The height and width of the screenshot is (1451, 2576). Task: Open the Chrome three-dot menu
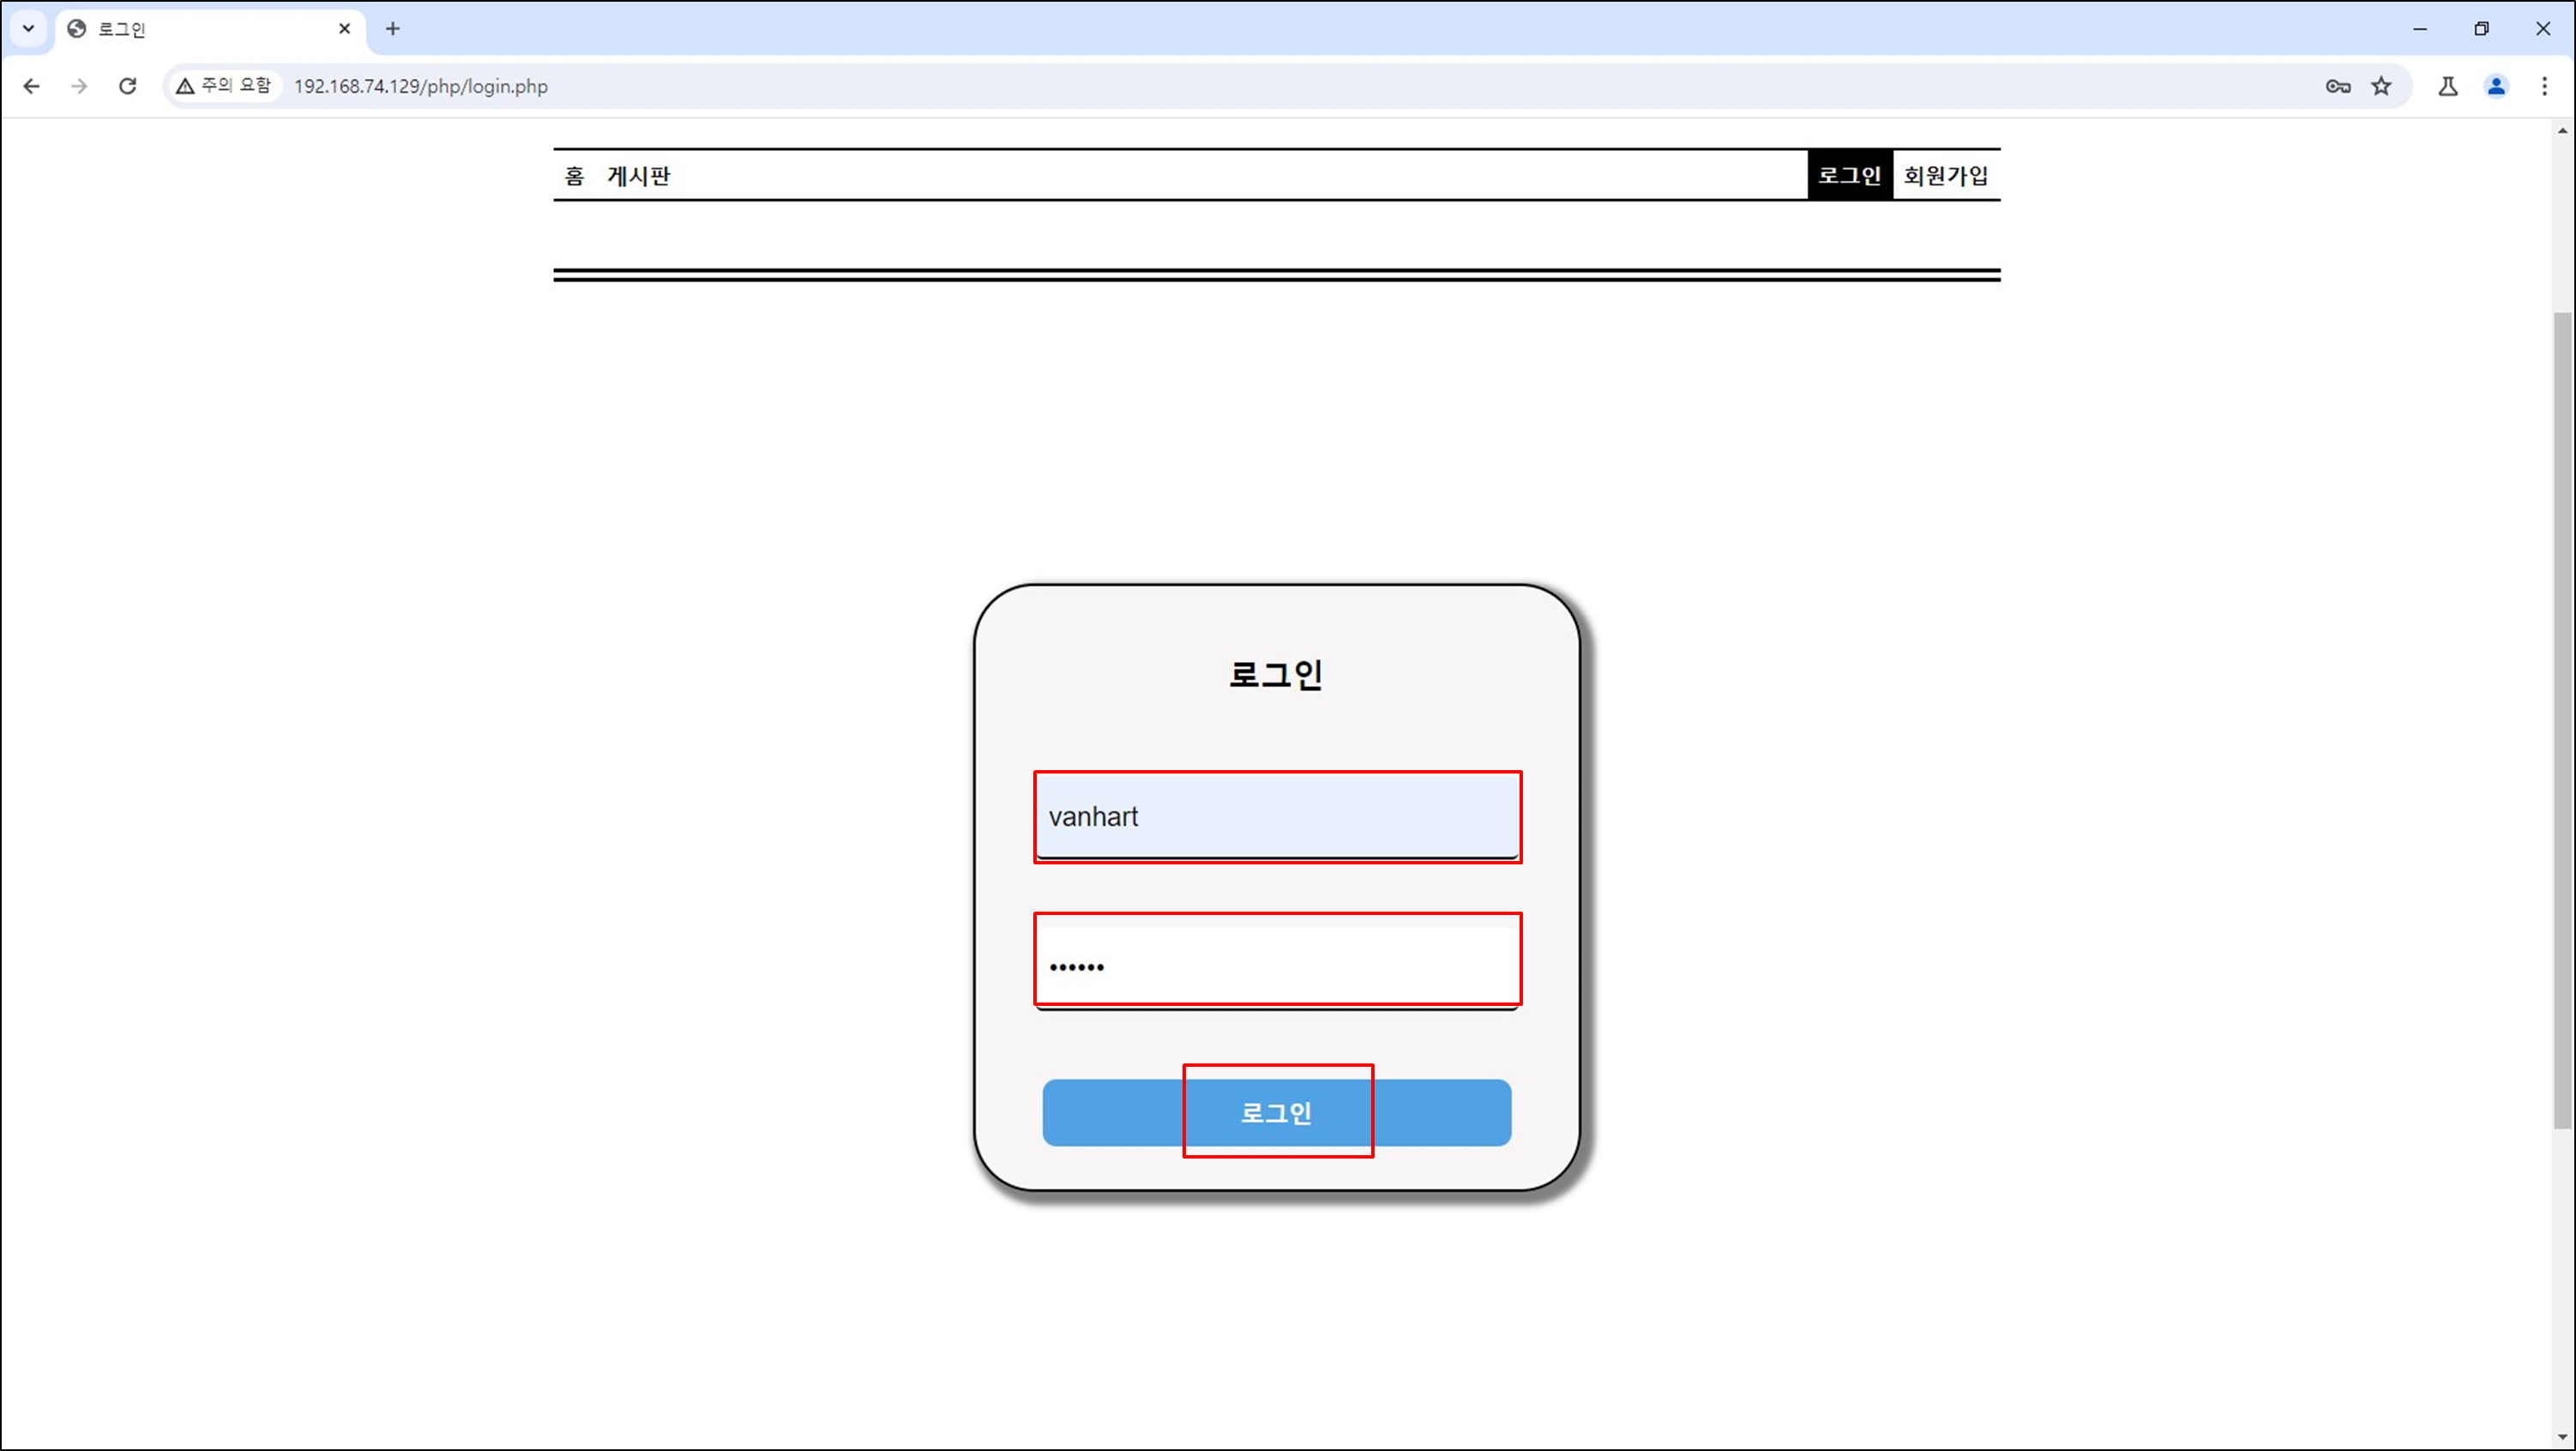(2544, 86)
